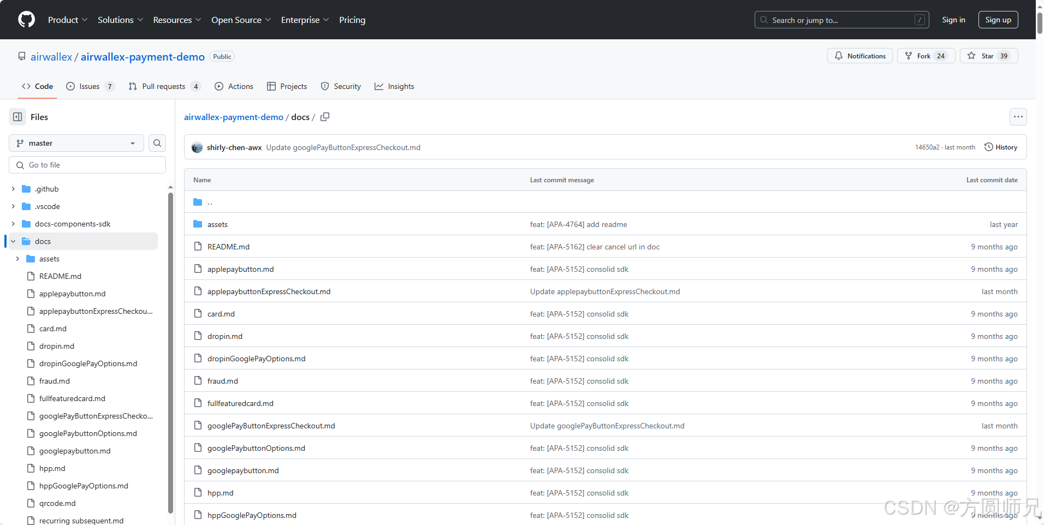This screenshot has width=1044, height=525.
Task: Click the parent directory folder row
Action: coord(605,202)
